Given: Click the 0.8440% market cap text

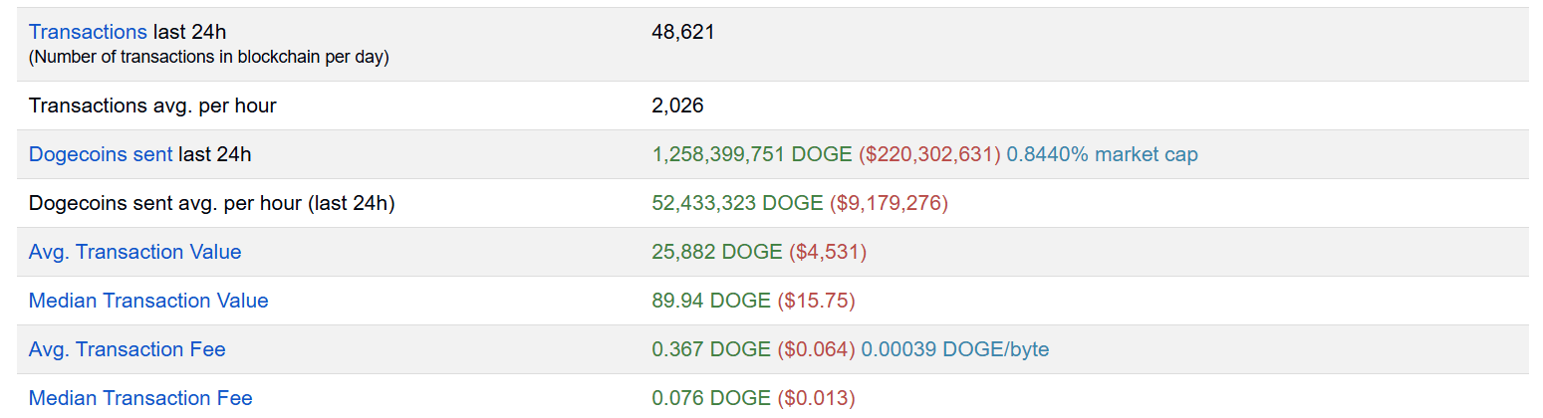Looking at the screenshot, I should point(1103,154).
